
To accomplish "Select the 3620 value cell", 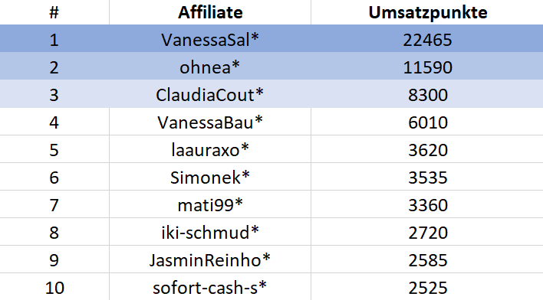I will [x=428, y=150].
